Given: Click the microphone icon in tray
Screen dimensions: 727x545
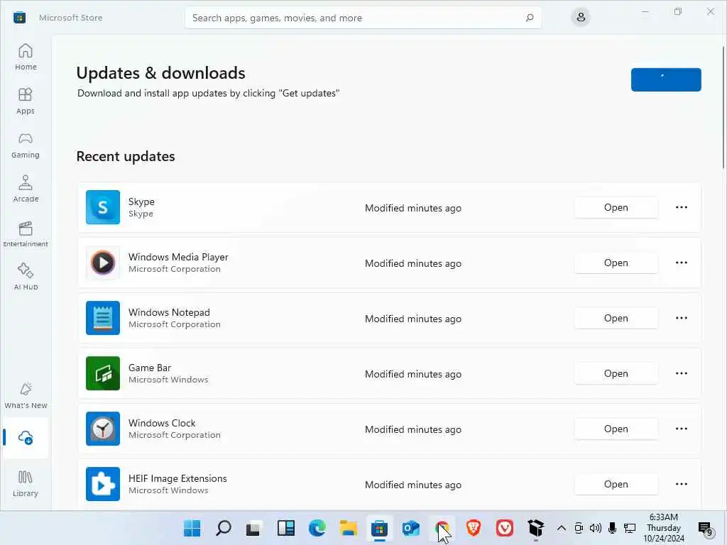Looking at the screenshot, I should [613, 528].
